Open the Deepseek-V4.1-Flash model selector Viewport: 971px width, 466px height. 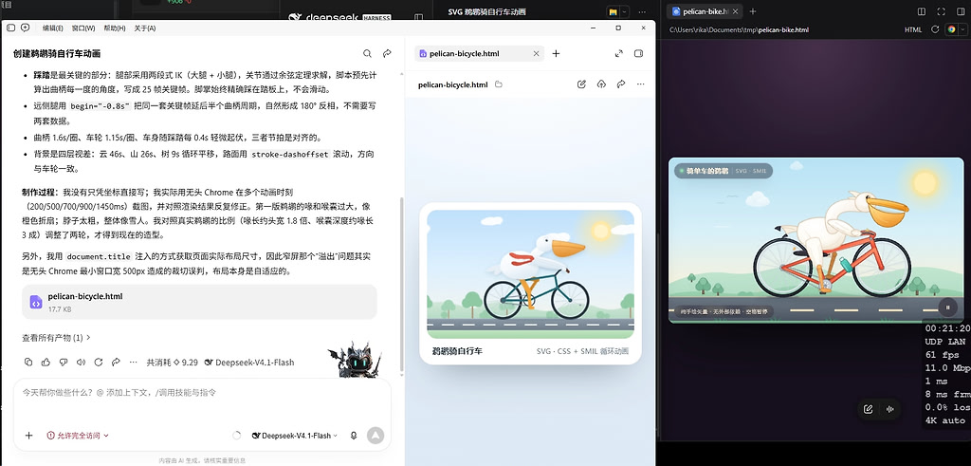coord(295,436)
